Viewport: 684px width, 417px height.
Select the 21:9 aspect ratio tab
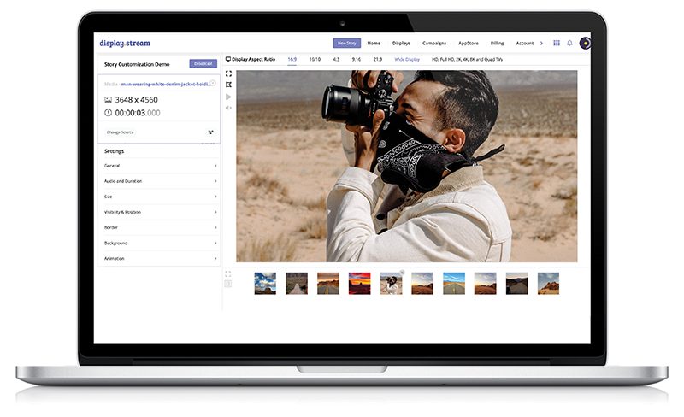[378, 59]
